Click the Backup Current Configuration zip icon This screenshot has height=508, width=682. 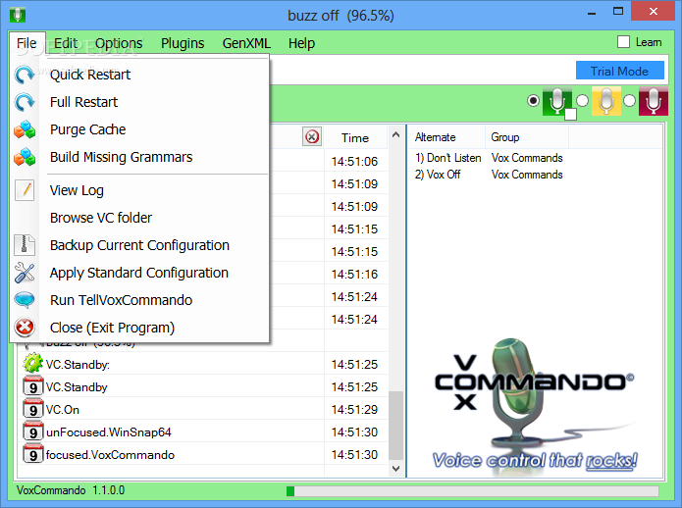25,245
